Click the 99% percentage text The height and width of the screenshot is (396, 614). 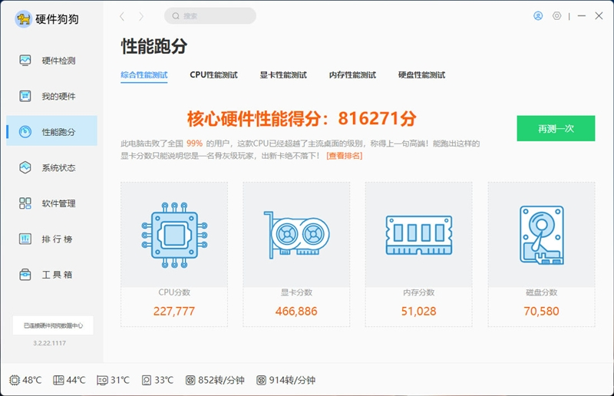click(x=195, y=144)
